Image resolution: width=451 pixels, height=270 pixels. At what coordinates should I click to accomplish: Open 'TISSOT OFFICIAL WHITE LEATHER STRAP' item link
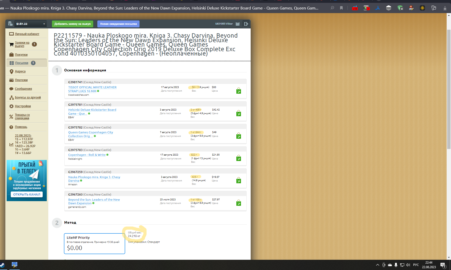click(92, 89)
